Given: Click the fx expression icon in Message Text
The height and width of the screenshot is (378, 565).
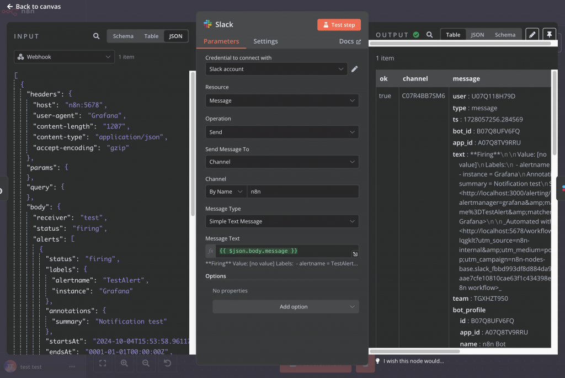Looking at the screenshot, I should pos(211,251).
